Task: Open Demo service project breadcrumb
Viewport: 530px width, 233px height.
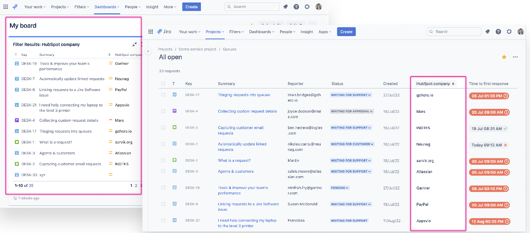Action: [x=197, y=49]
